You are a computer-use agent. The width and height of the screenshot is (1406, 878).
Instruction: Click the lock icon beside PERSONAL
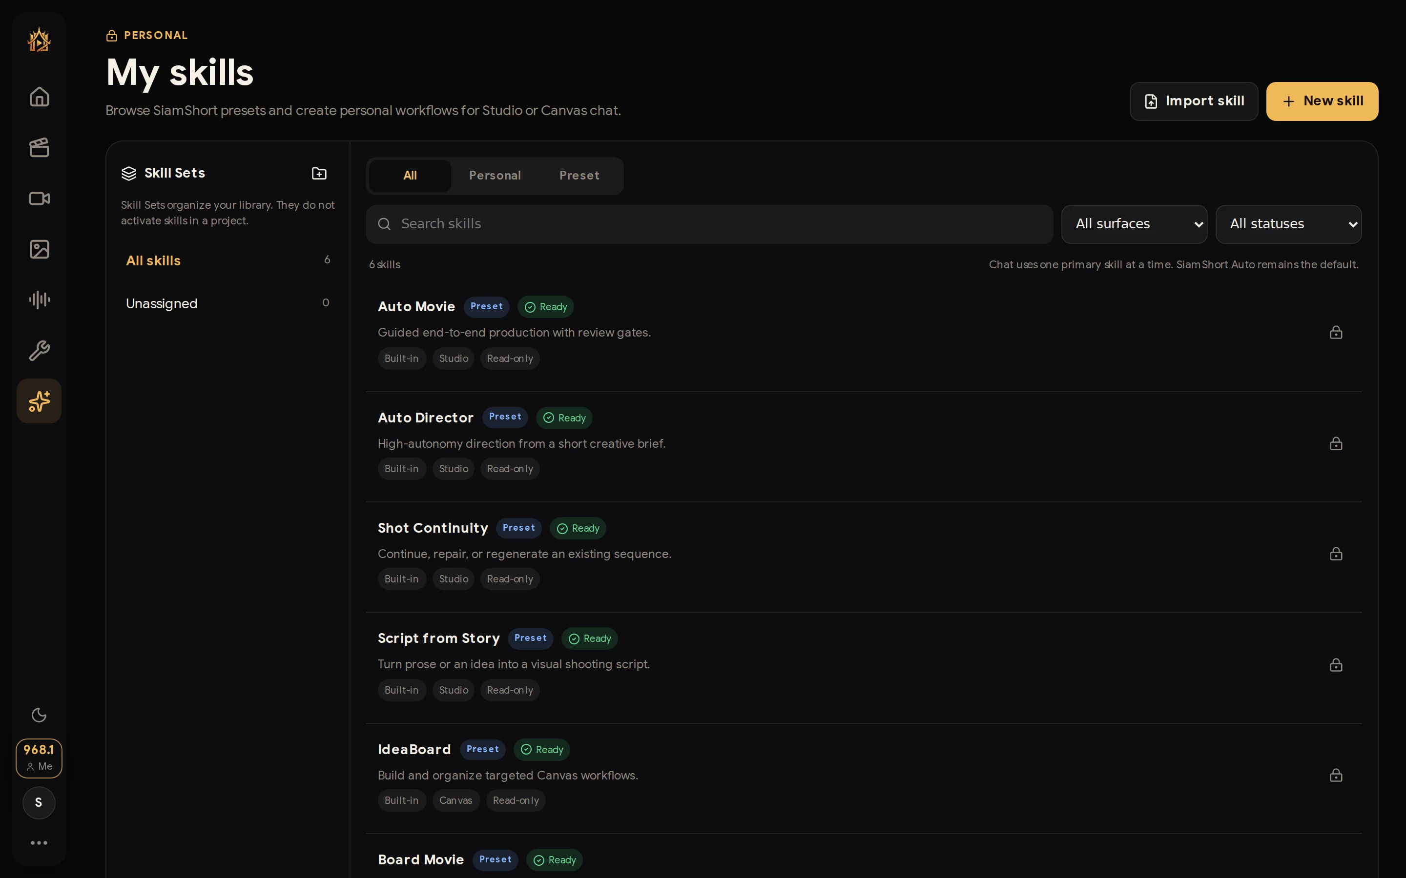pos(112,36)
